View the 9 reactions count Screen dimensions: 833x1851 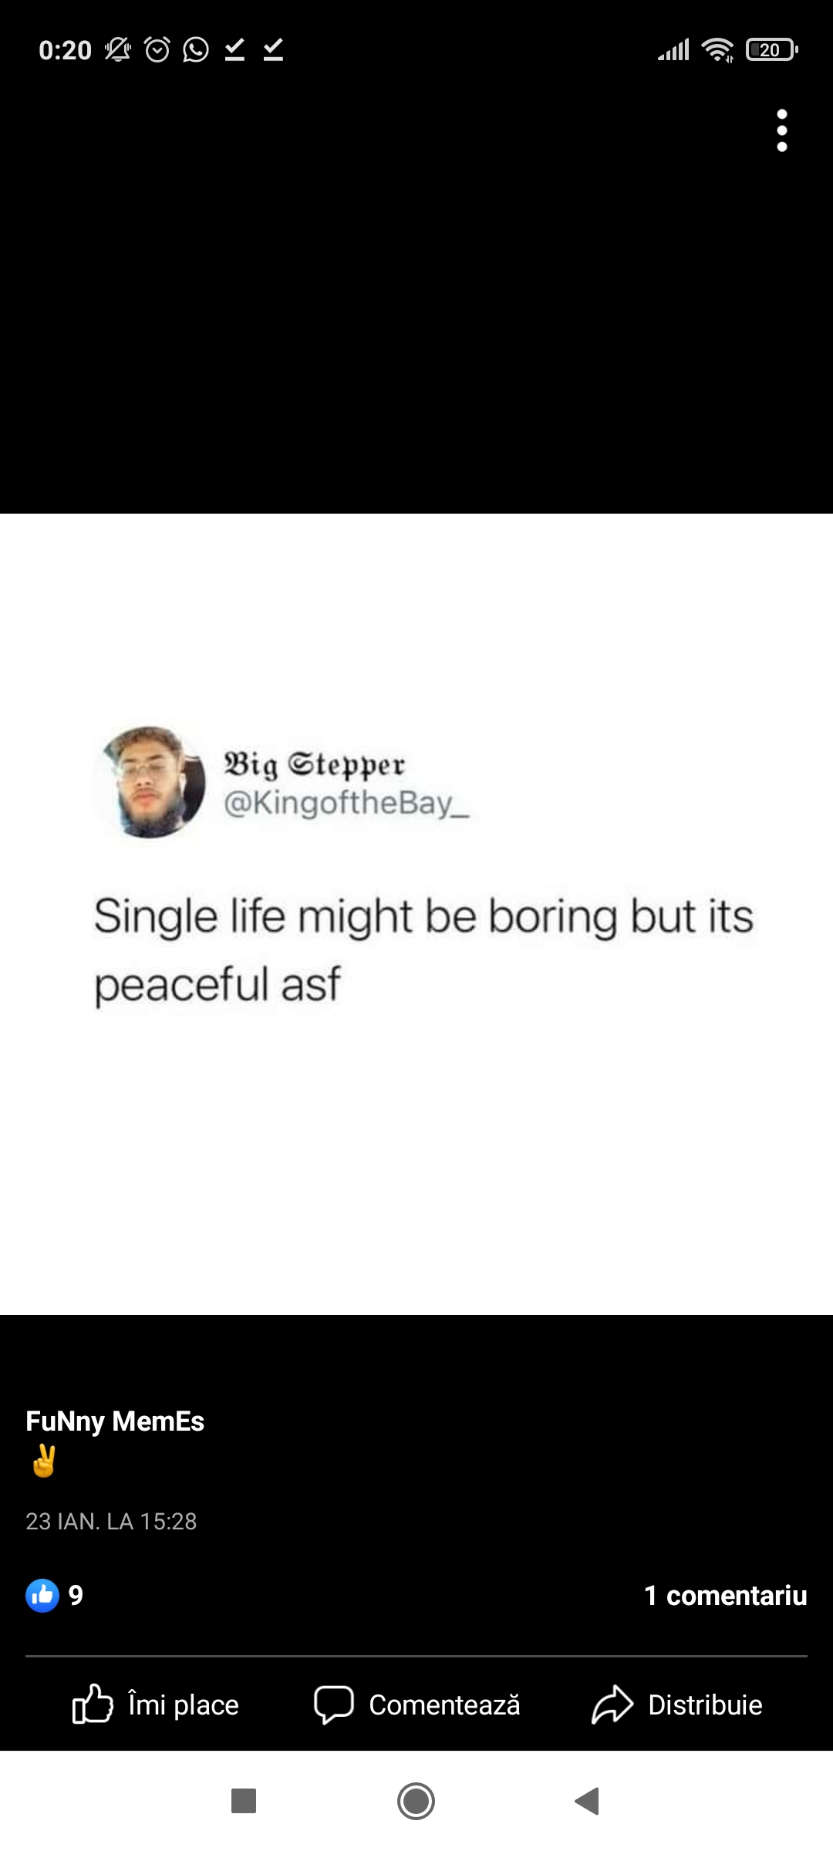point(76,1595)
